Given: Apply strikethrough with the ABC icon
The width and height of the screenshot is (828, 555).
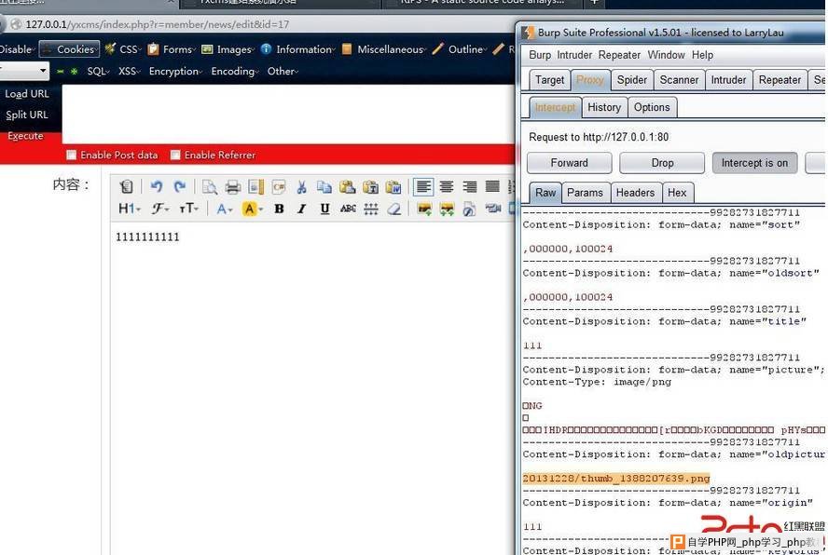Looking at the screenshot, I should click(x=348, y=209).
